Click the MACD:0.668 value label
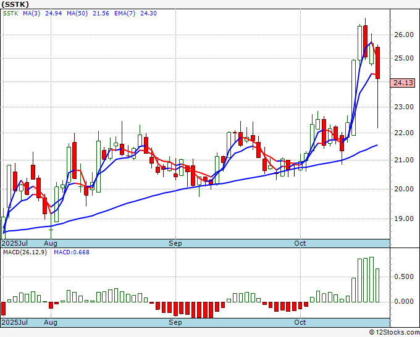Image resolution: width=420 pixels, height=337 pixels. 72,252
